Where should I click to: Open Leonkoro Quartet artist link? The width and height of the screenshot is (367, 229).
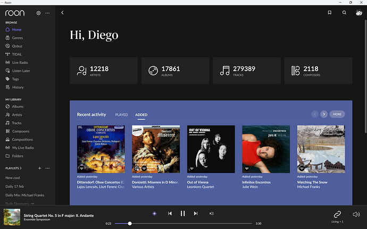tap(201, 187)
